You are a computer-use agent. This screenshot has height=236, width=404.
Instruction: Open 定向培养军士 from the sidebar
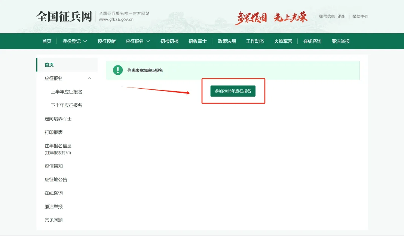coord(58,119)
